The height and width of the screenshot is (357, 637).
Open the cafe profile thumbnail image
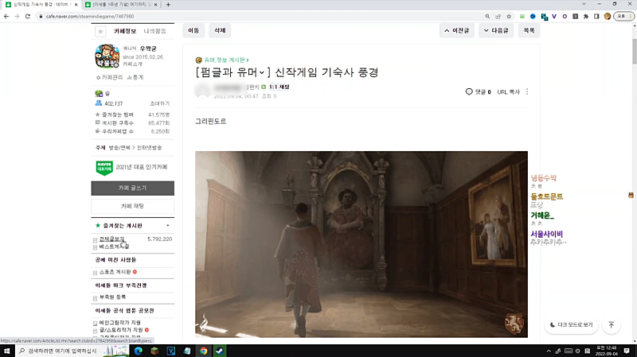point(107,56)
